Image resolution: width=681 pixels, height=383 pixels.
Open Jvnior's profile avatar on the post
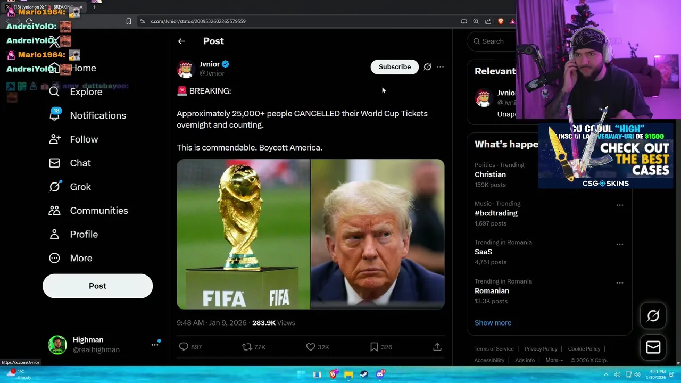click(186, 69)
